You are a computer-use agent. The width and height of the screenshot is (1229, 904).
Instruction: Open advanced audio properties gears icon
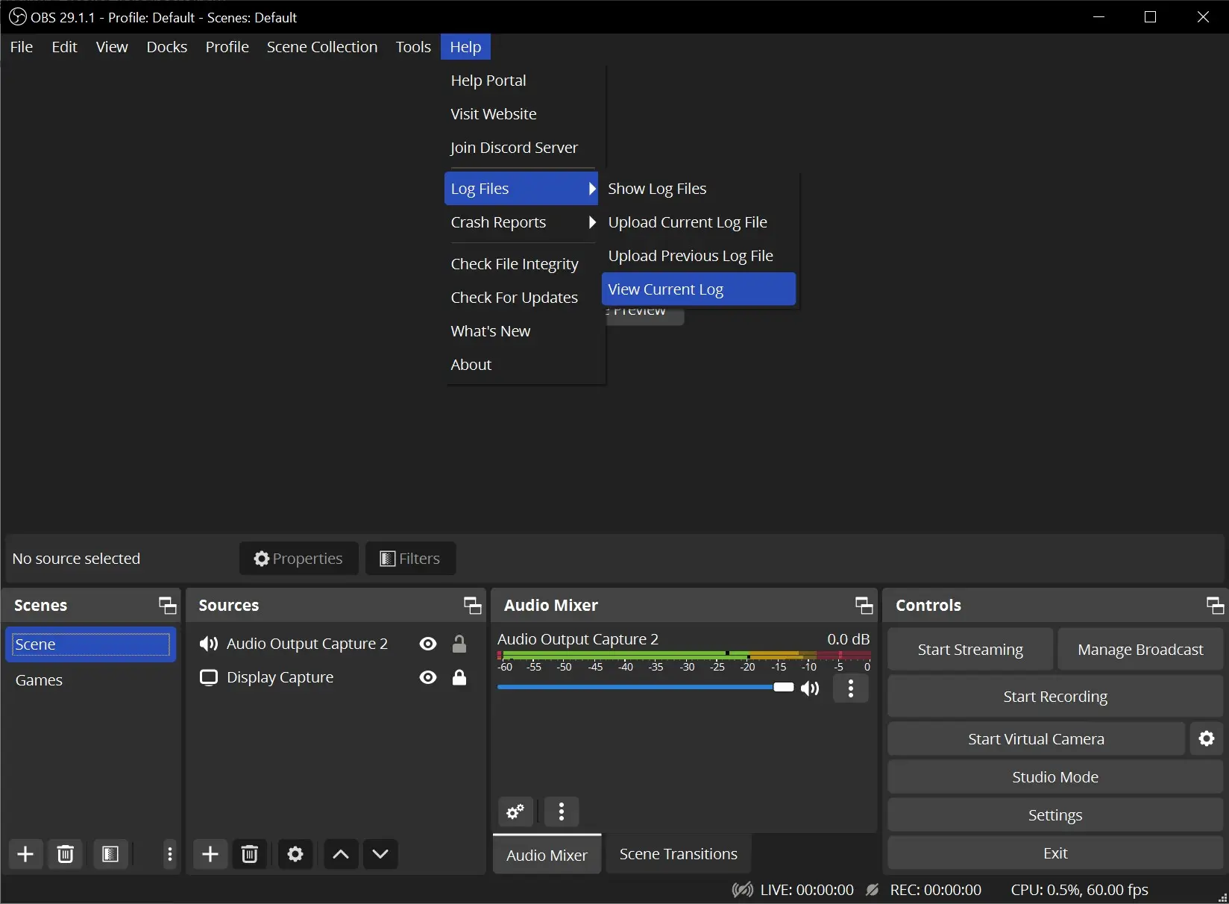[515, 812]
